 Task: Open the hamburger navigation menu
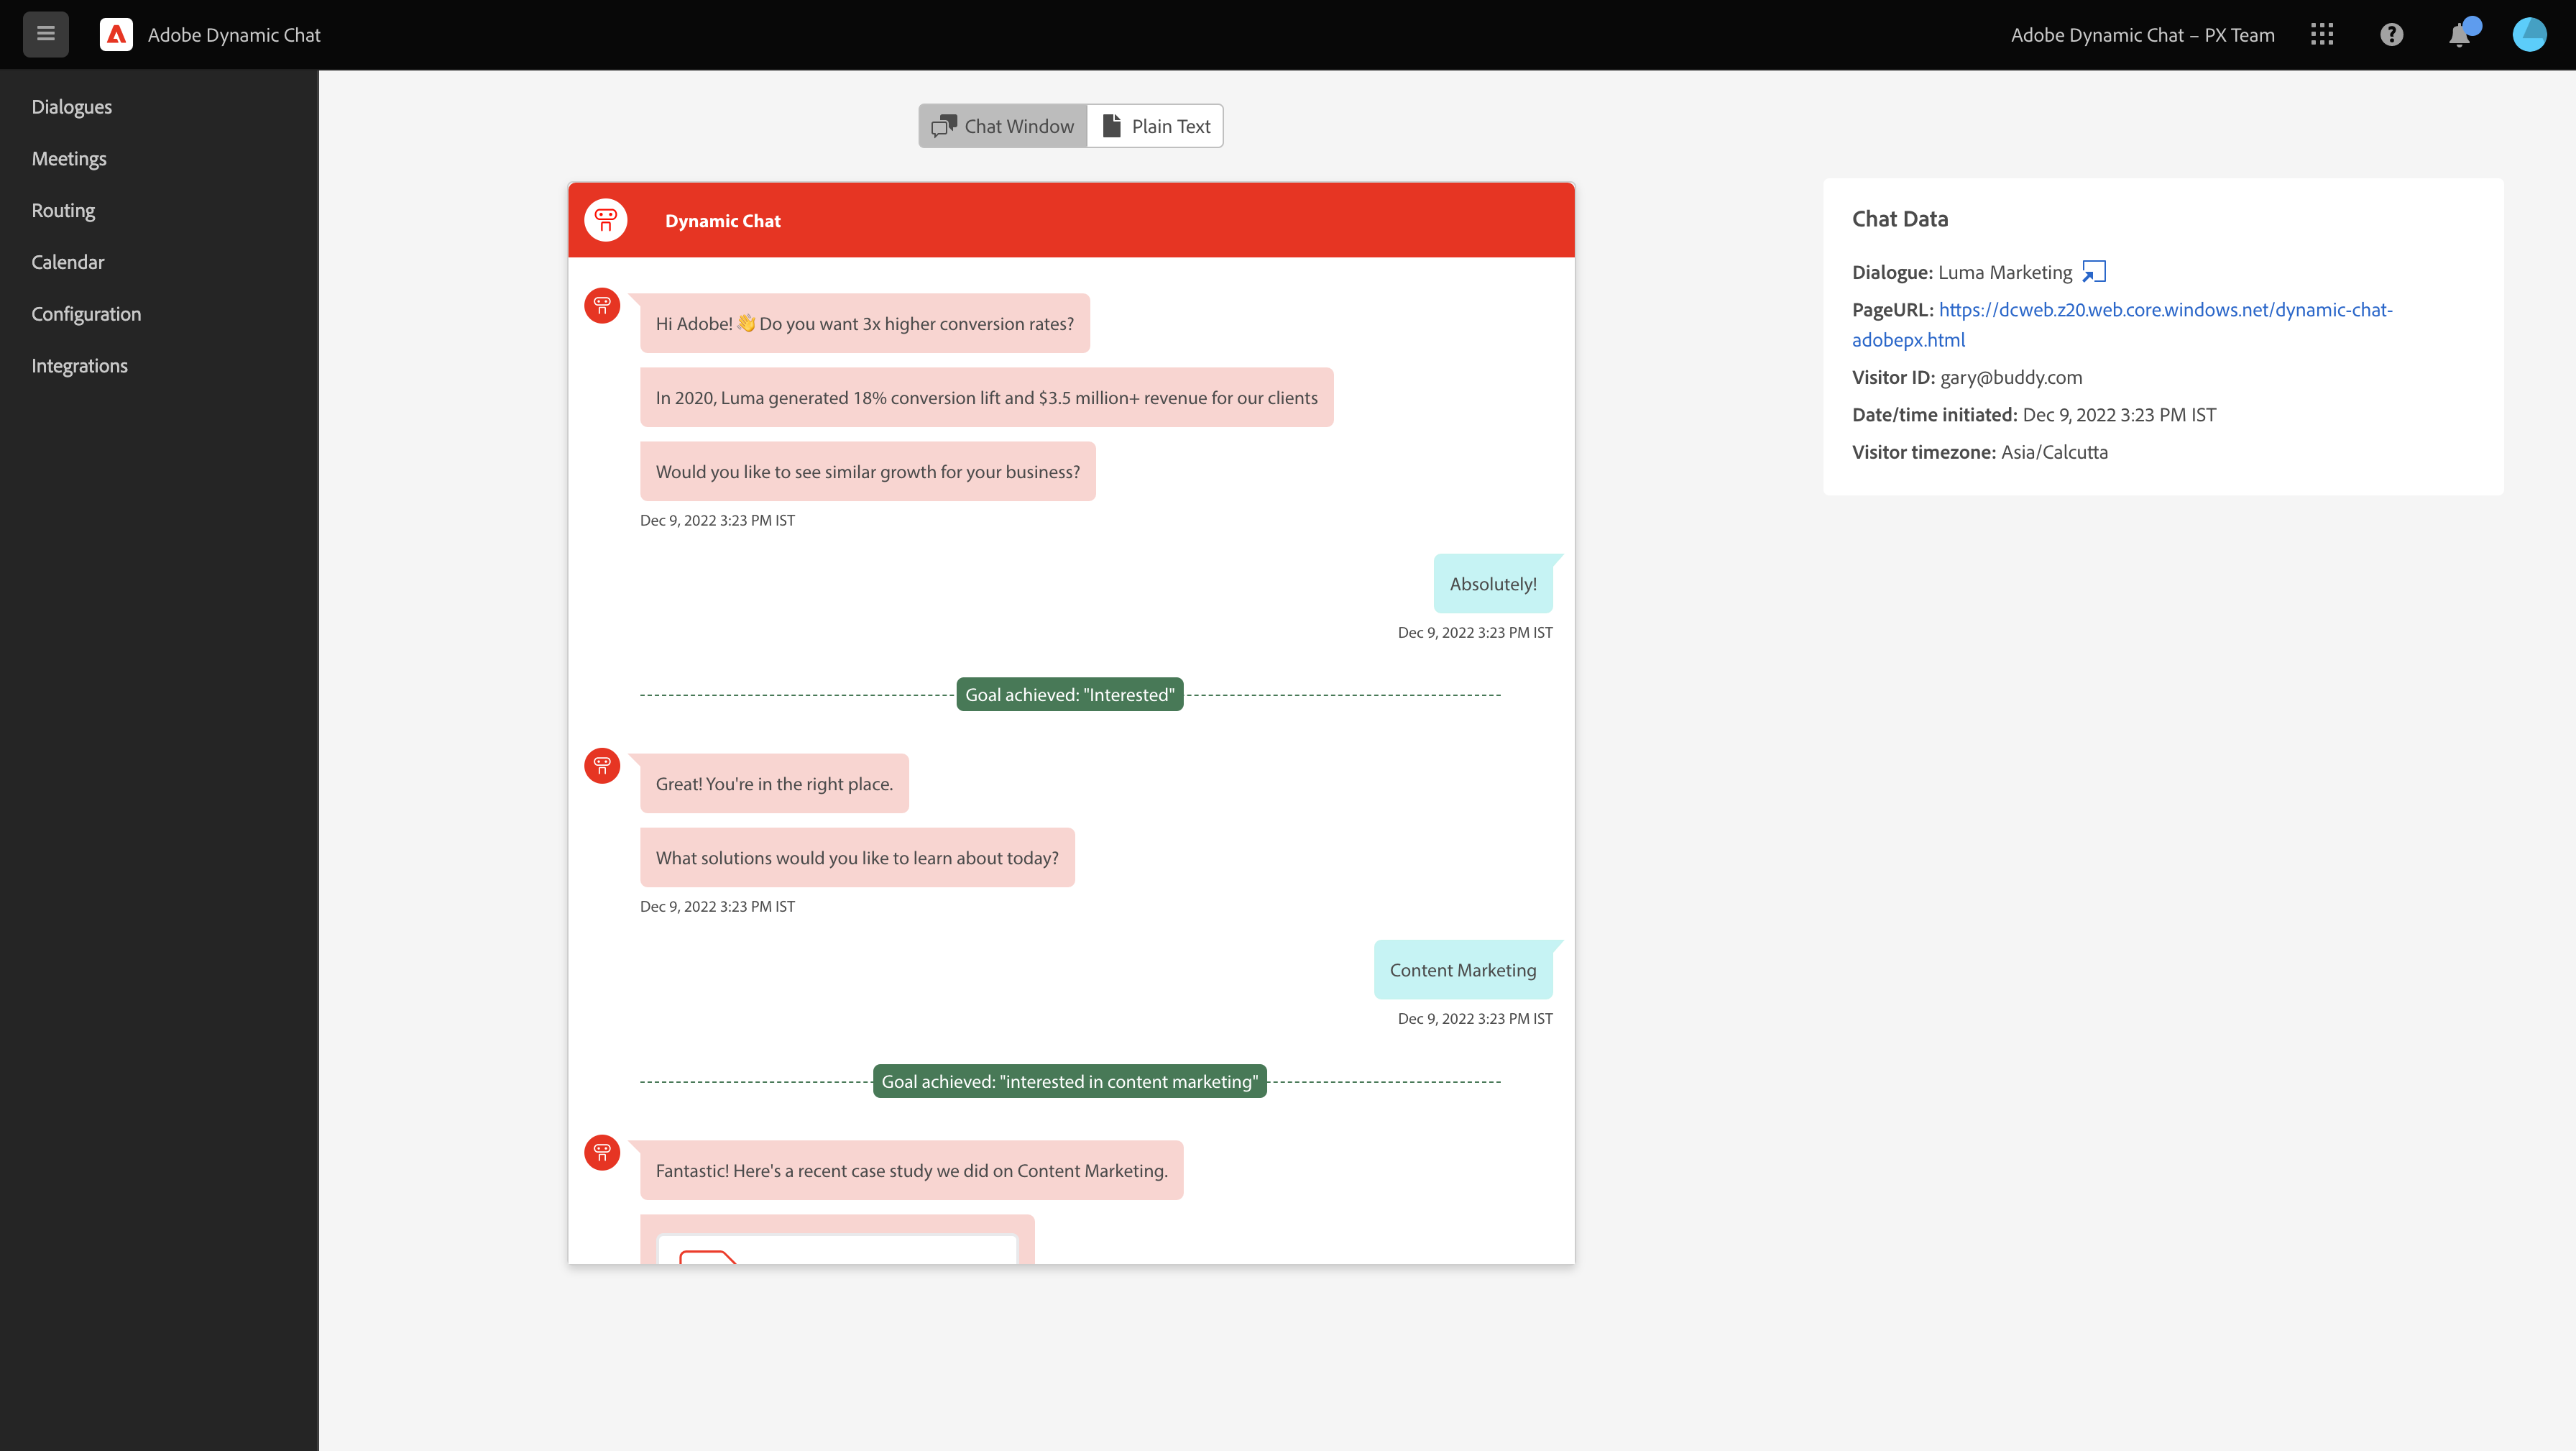pyautogui.click(x=45, y=34)
